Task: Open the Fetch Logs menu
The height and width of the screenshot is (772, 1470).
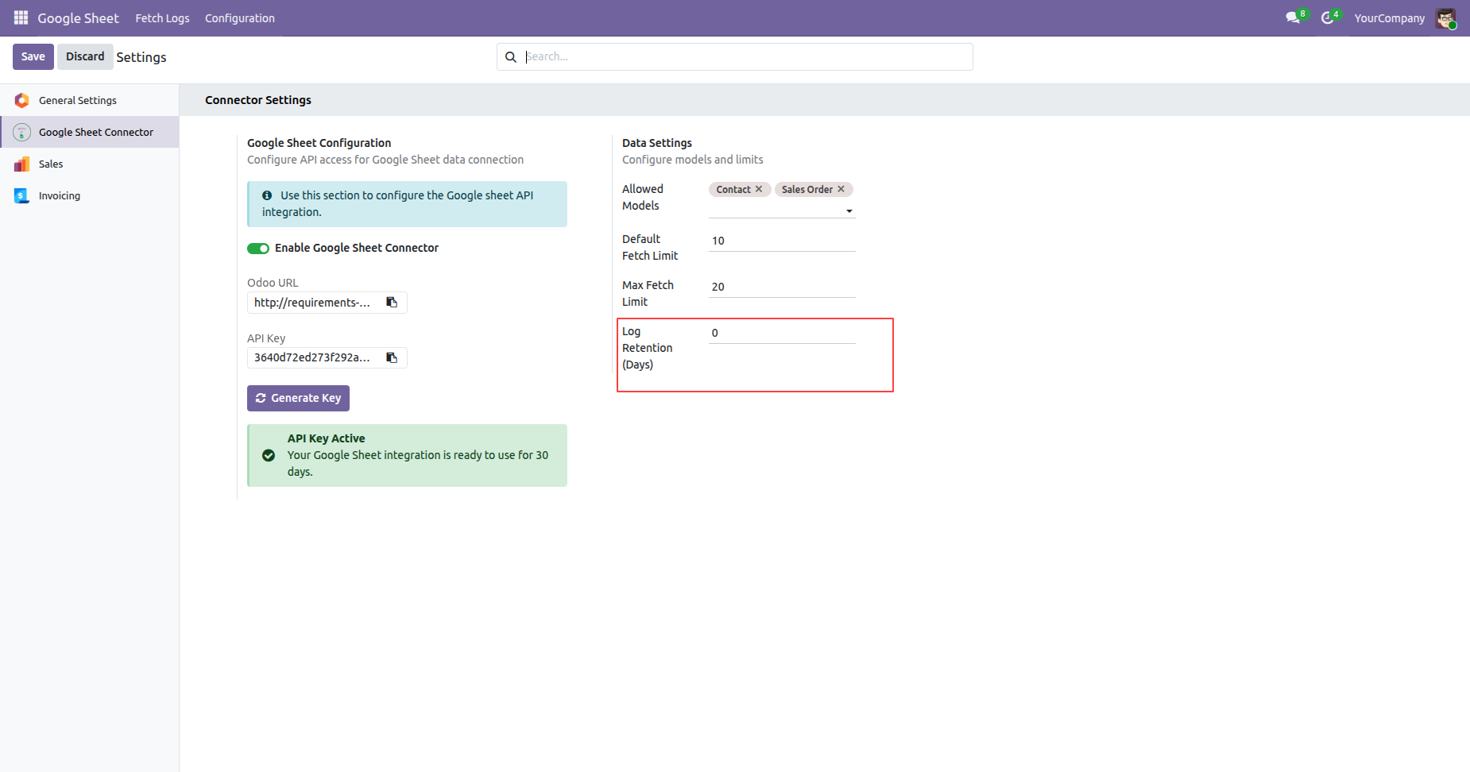Action: (x=162, y=18)
